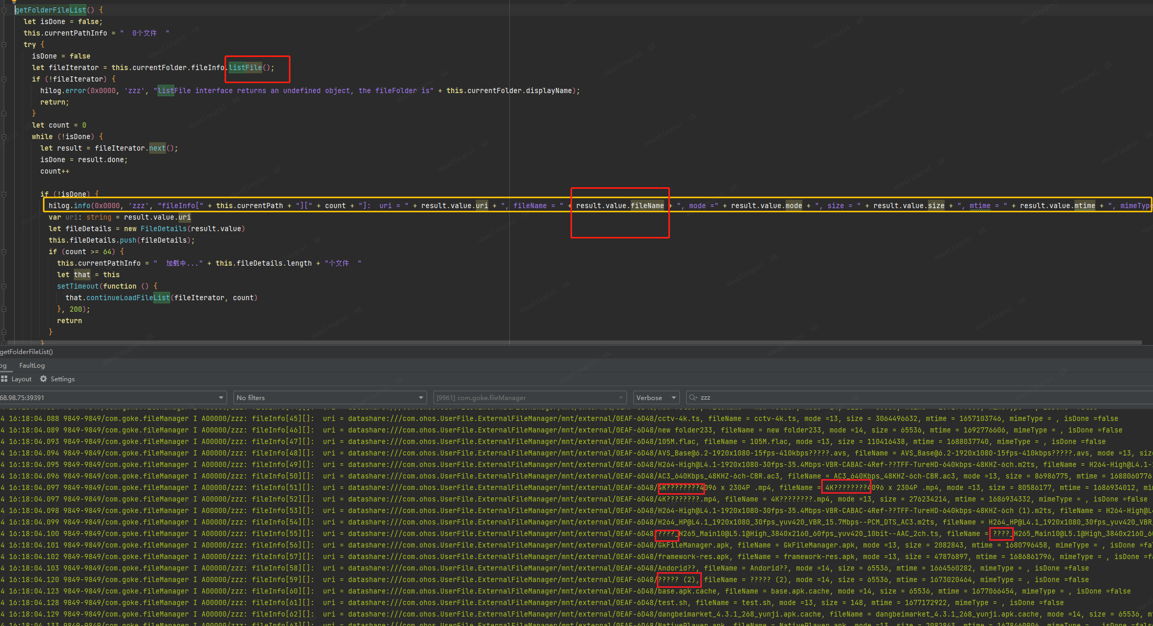
Task: Open the No filters dropdown
Action: (x=330, y=397)
